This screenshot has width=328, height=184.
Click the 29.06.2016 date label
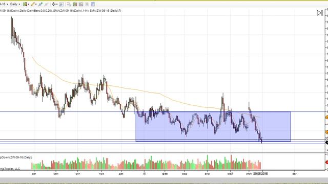pyautogui.click(x=260, y=174)
